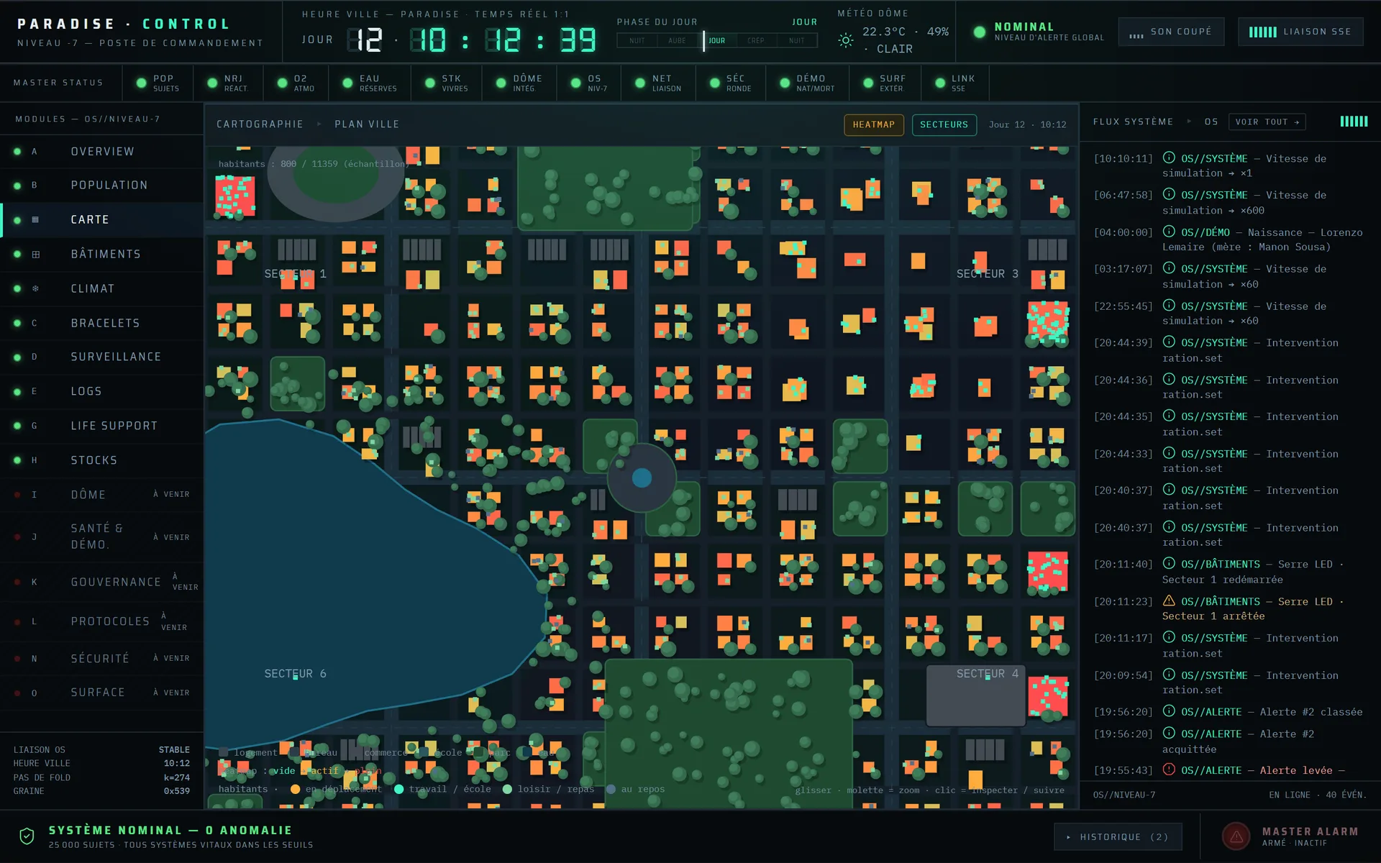Viewport: 1381px width, 863px height.
Task: Click the NET Liaison status indicator
Action: coord(658,83)
